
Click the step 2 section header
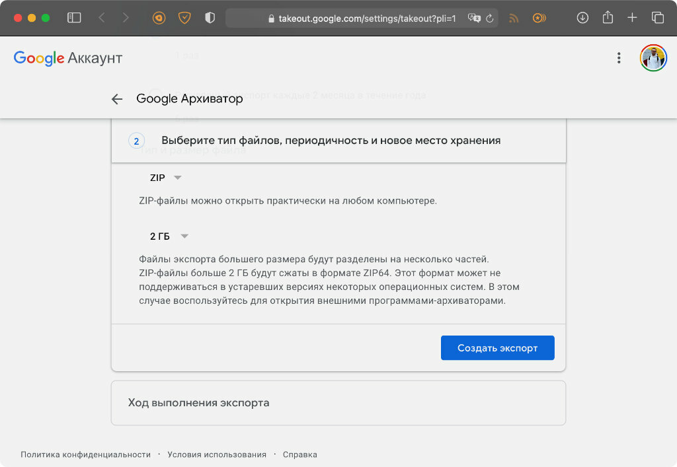pos(338,141)
